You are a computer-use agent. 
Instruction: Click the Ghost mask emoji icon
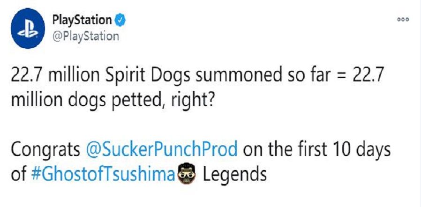[186, 173]
